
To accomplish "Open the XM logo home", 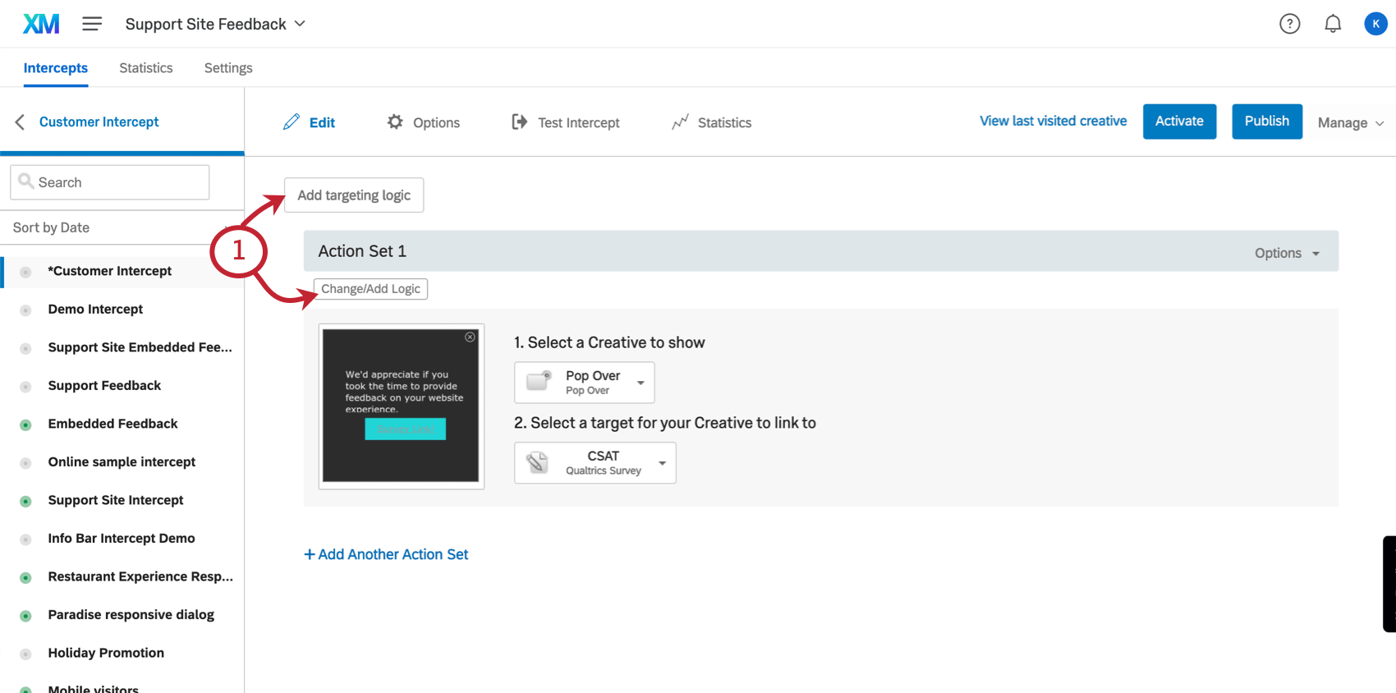I will pyautogui.click(x=41, y=24).
